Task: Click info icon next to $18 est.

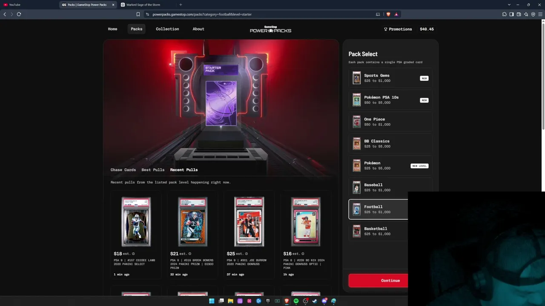Action: [133, 254]
